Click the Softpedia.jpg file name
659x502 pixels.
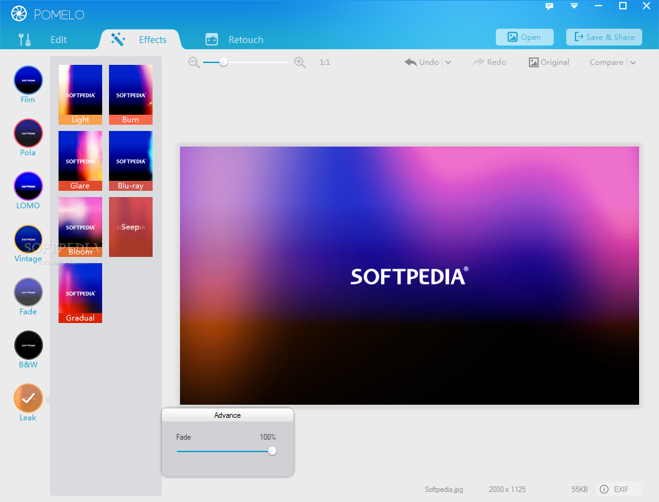tap(443, 490)
